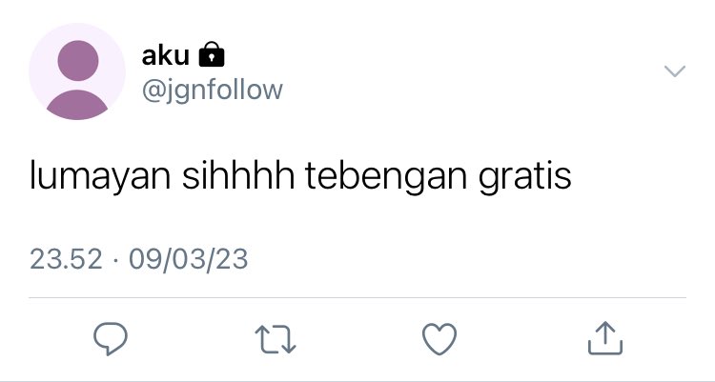
Task: Click the word gratis in tweet
Action: tap(525, 177)
